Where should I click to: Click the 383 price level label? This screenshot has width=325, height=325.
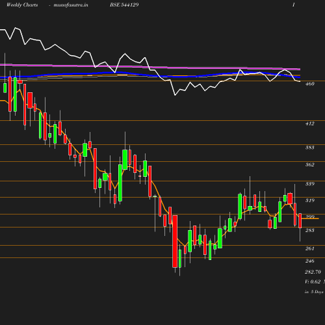310,148
